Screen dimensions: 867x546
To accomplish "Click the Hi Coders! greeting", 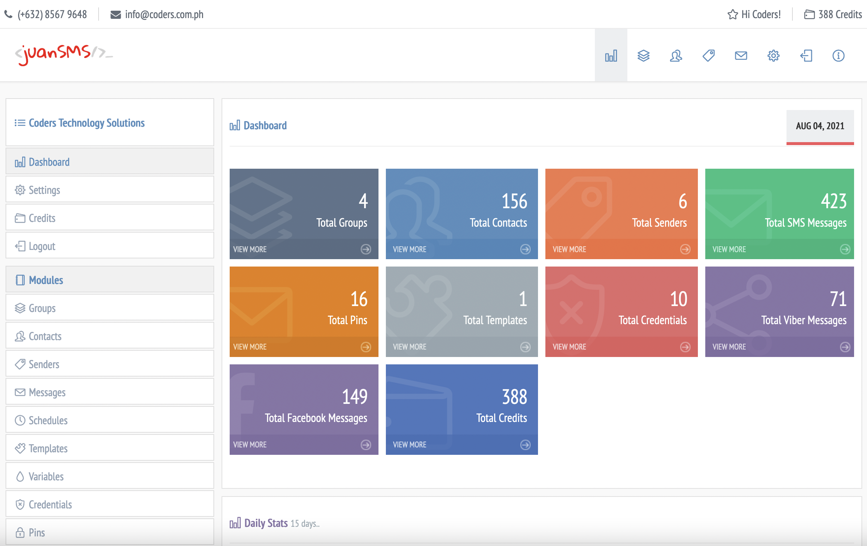I will point(761,14).
